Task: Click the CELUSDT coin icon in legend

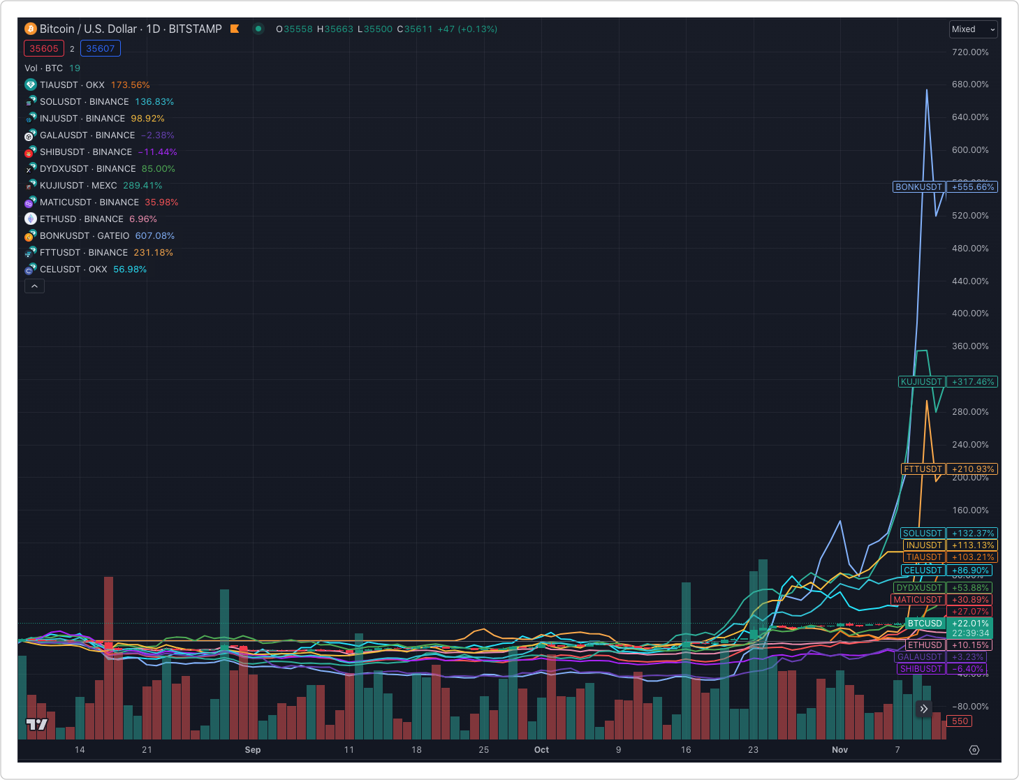Action: tap(31, 269)
